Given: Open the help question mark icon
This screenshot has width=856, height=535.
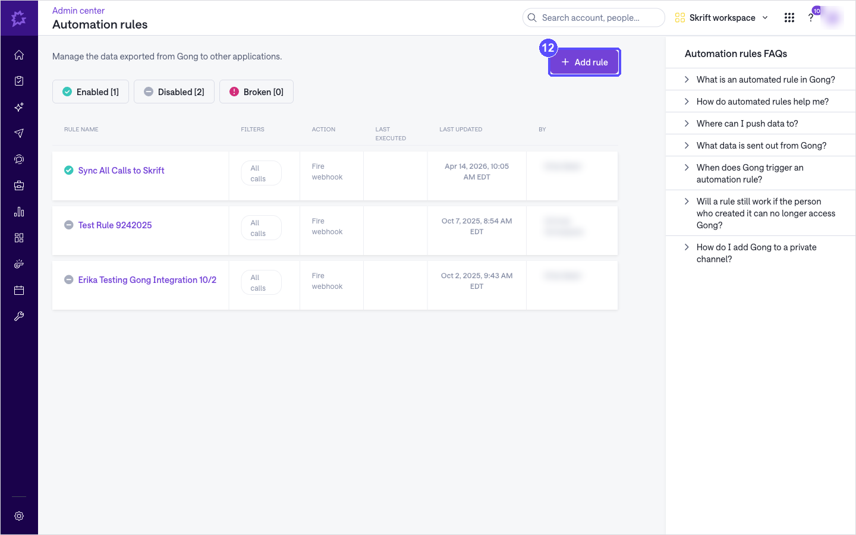Looking at the screenshot, I should click(x=811, y=18).
